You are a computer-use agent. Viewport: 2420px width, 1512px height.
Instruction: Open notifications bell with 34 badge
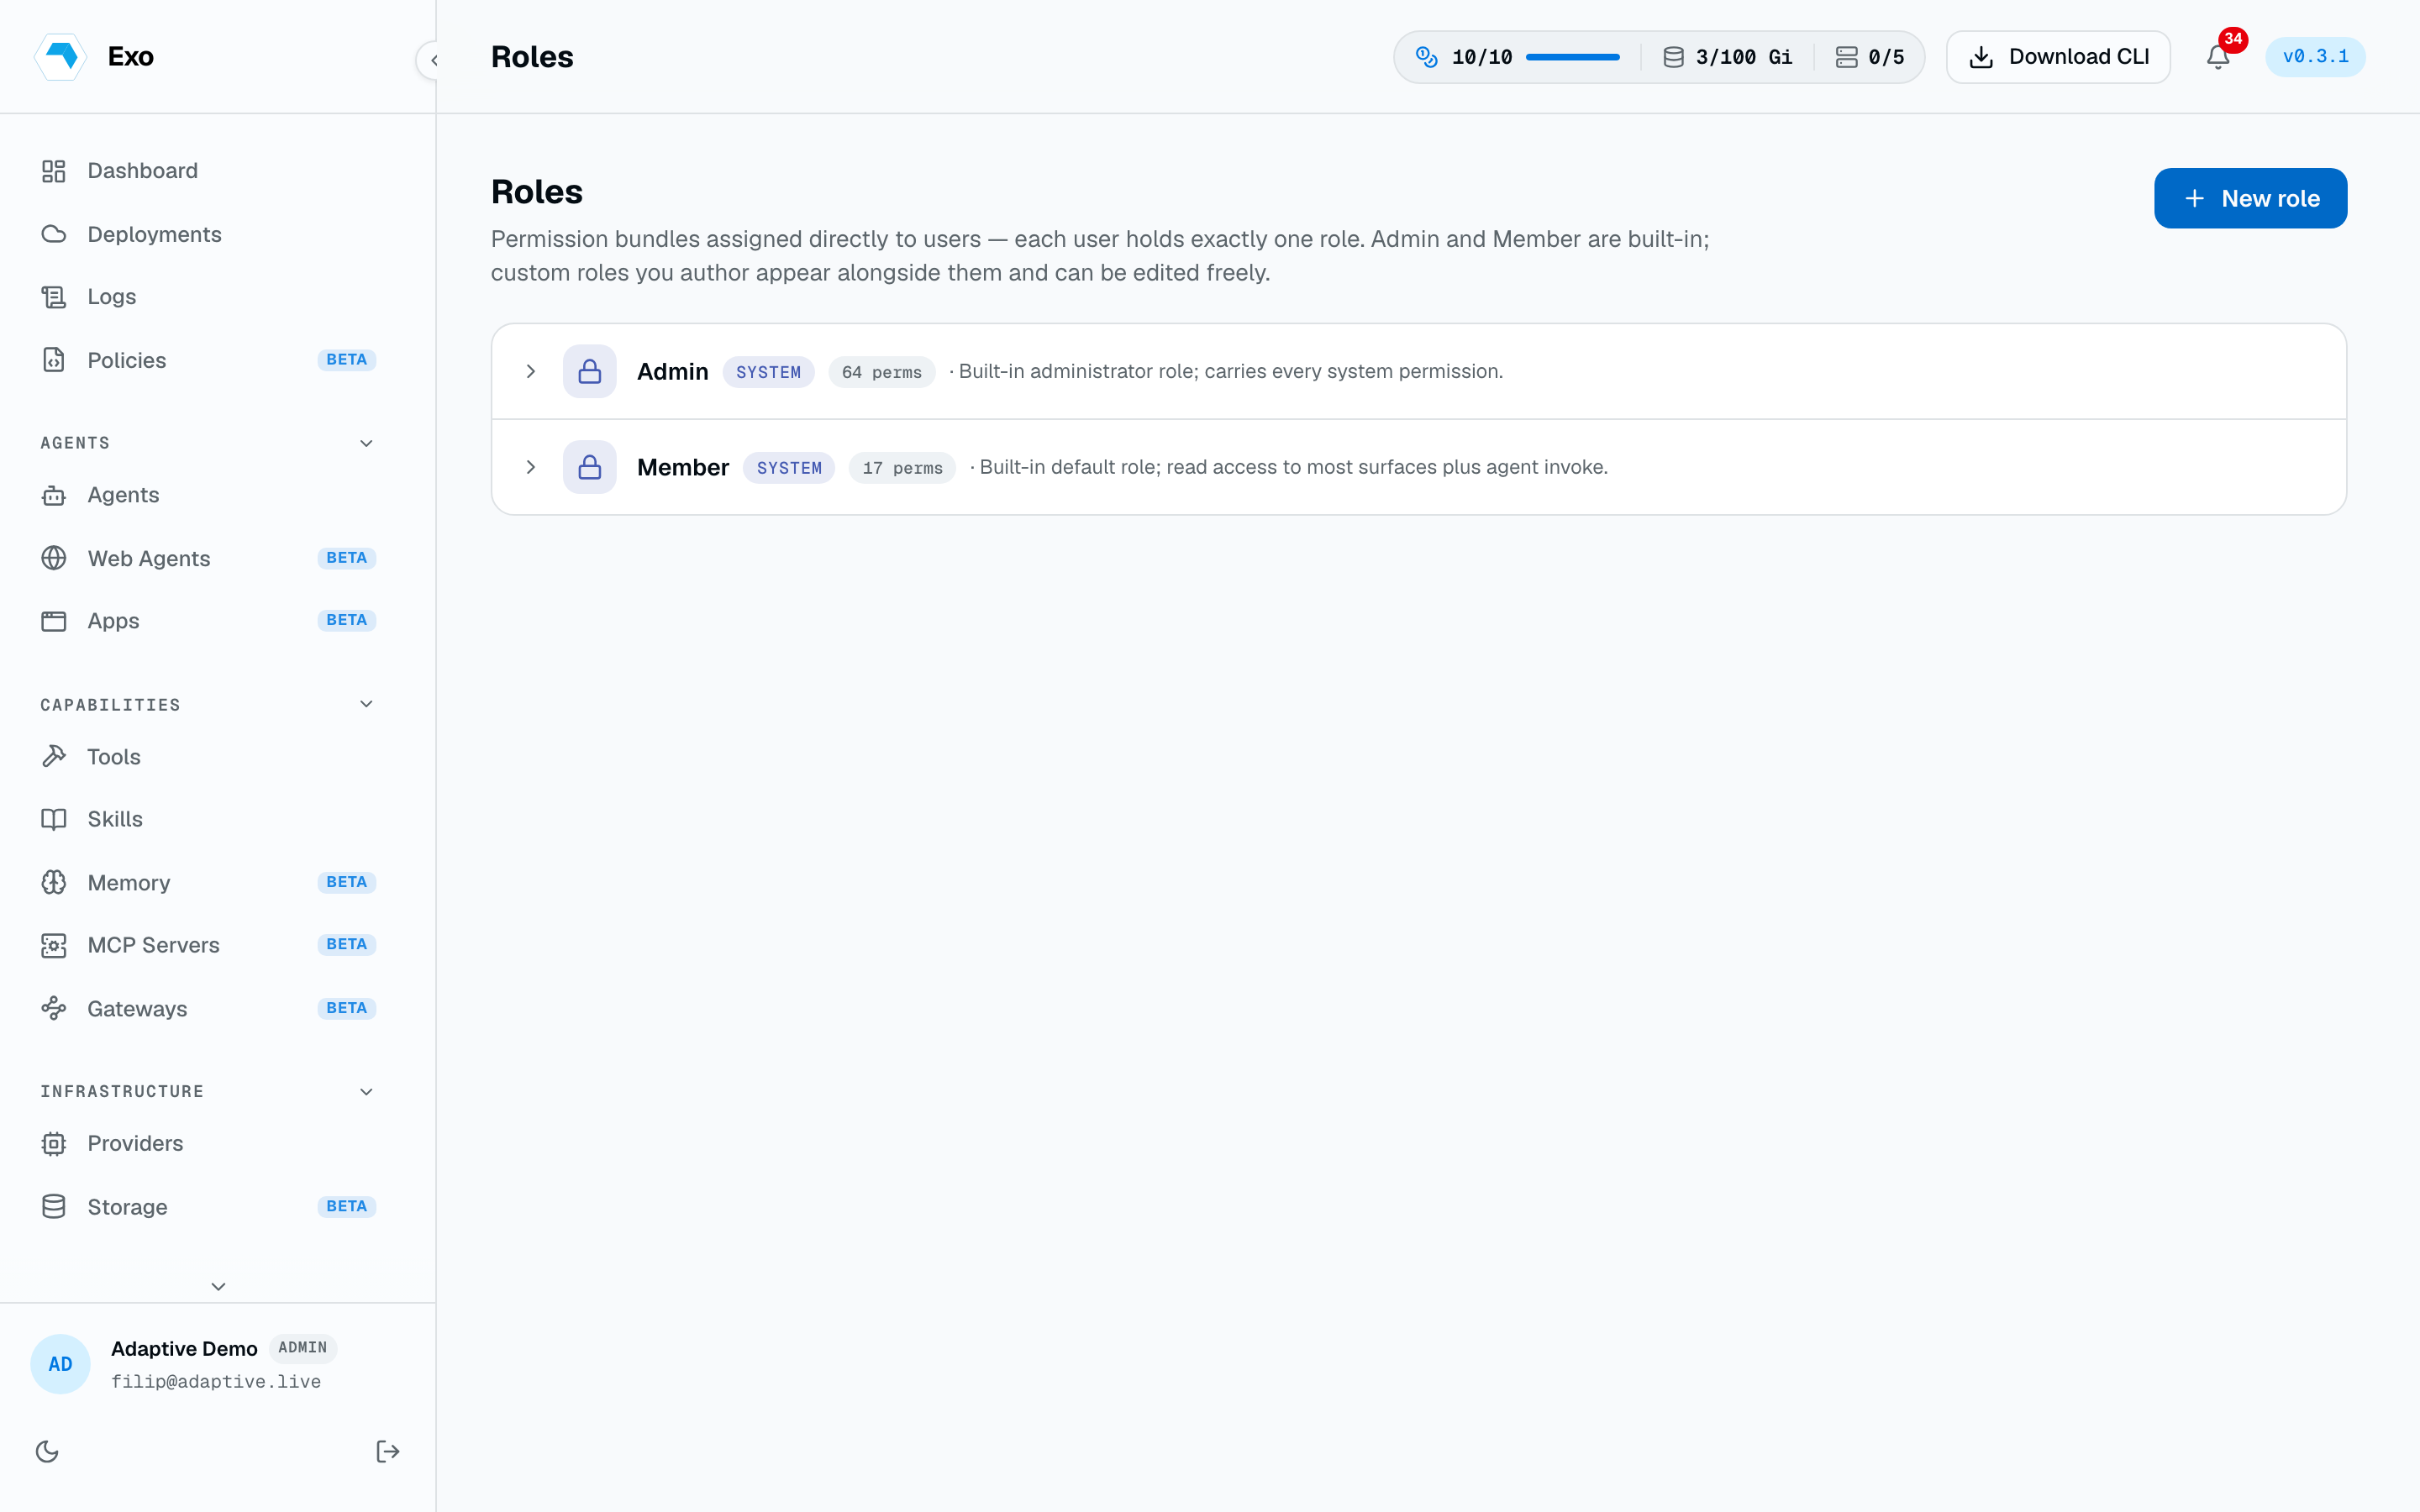click(x=2219, y=57)
